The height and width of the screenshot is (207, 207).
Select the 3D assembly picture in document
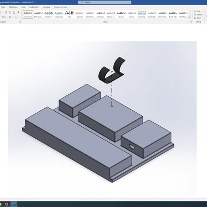point(102,118)
